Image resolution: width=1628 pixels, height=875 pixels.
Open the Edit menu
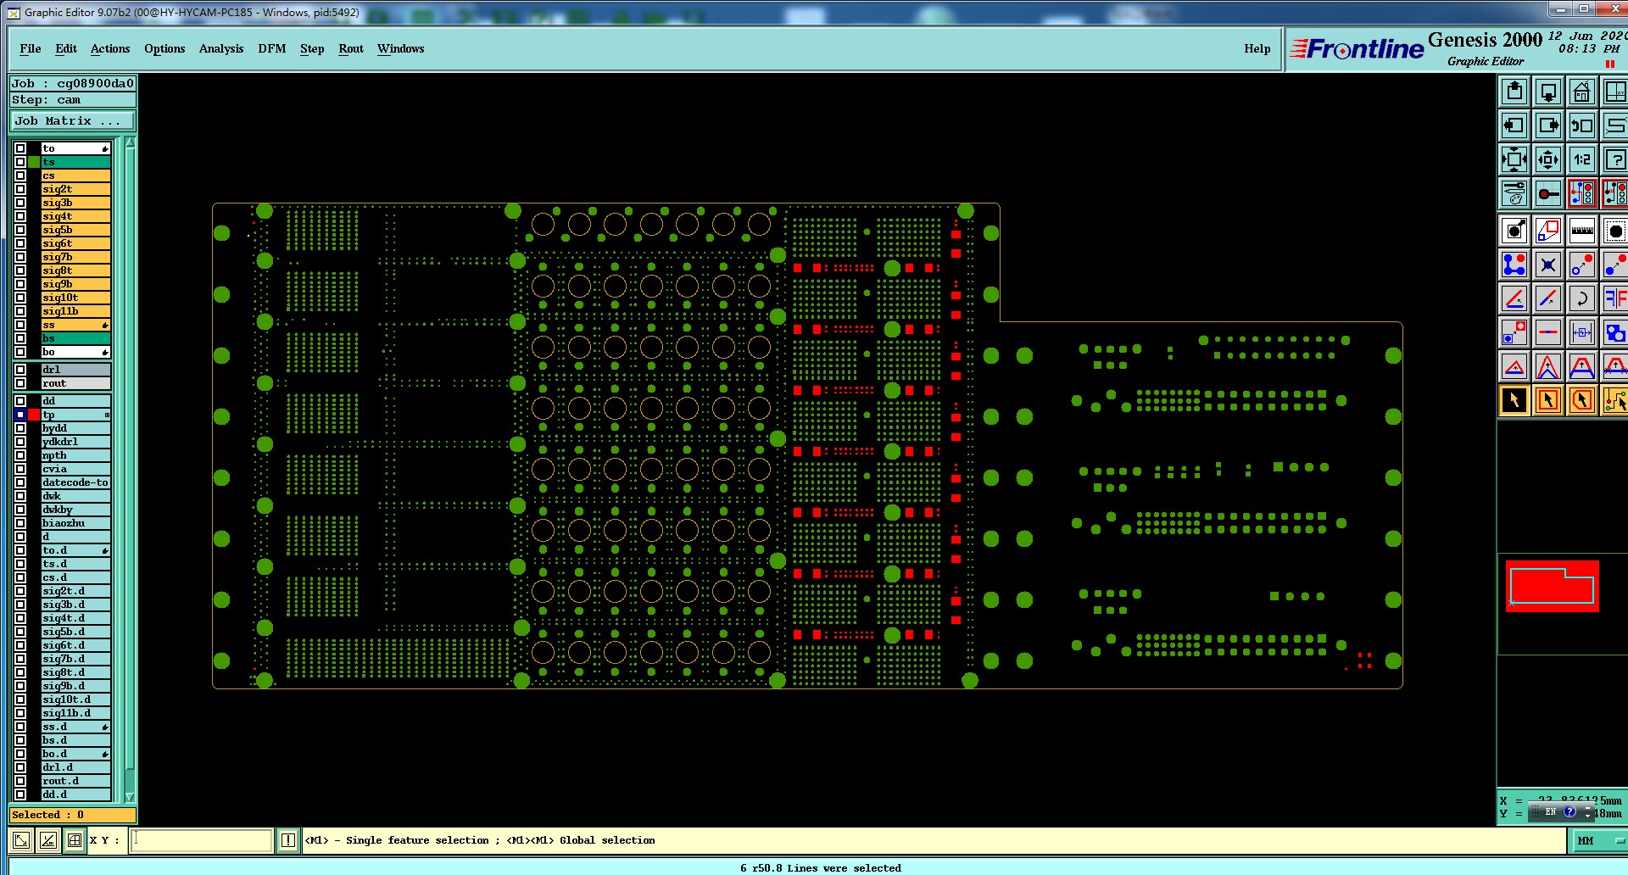click(x=66, y=48)
